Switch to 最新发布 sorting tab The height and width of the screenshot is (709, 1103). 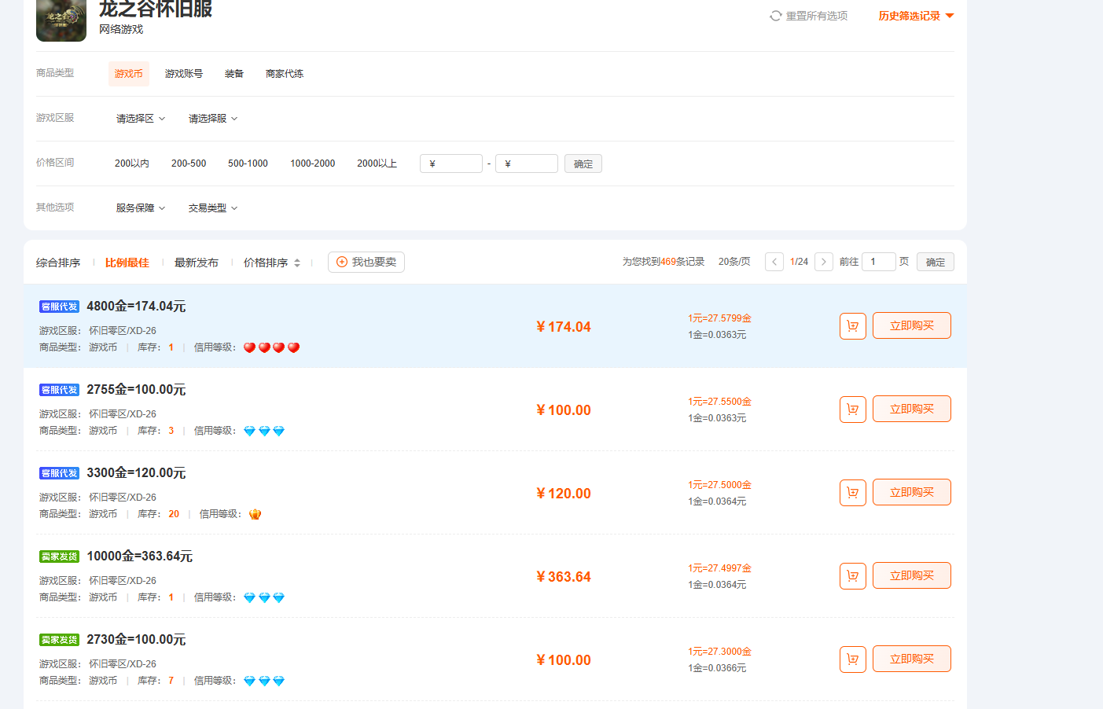197,263
